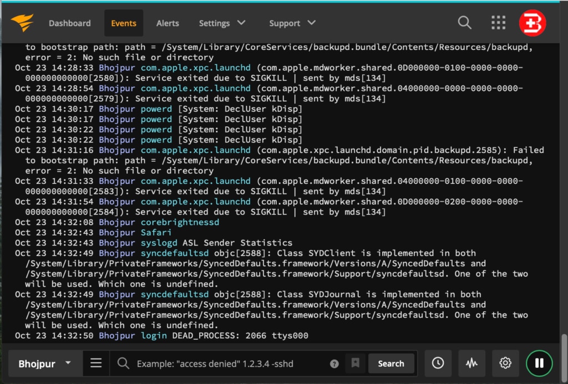Screen dimensions: 568x384
Task: Click "DEAD_PROCESS: 2066 ttys000" text
Action: [240, 335]
